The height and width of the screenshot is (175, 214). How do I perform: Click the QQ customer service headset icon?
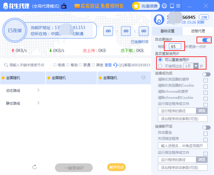click(115, 65)
